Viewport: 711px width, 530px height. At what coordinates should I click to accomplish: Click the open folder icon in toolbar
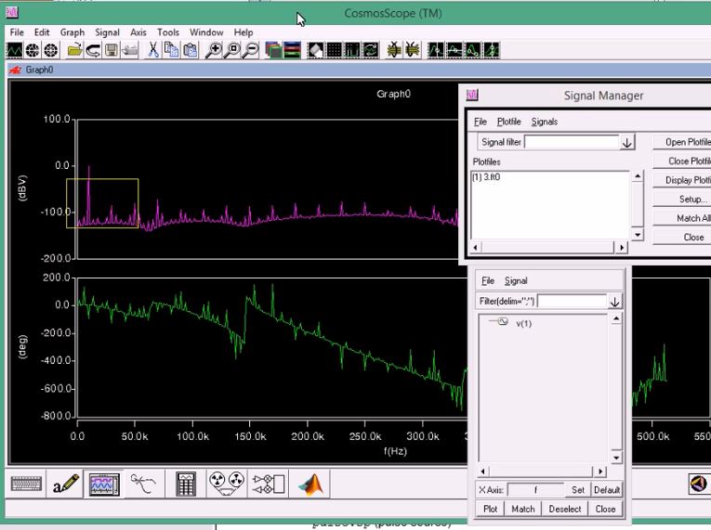(74, 50)
